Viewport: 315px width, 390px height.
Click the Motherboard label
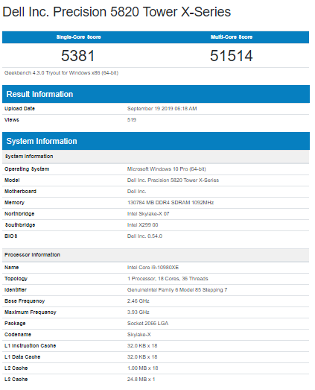click(x=20, y=191)
